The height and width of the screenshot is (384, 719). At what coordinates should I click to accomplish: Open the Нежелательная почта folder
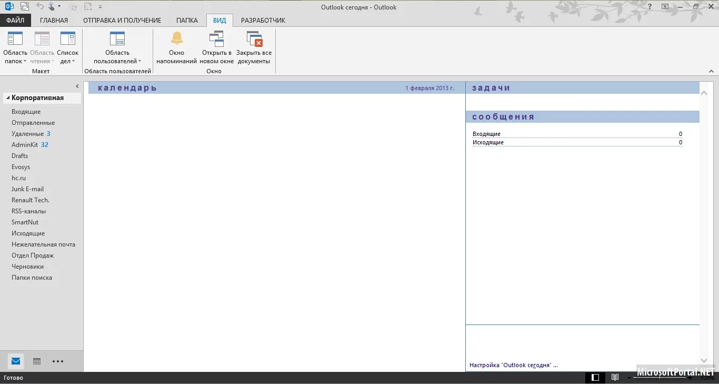point(43,244)
